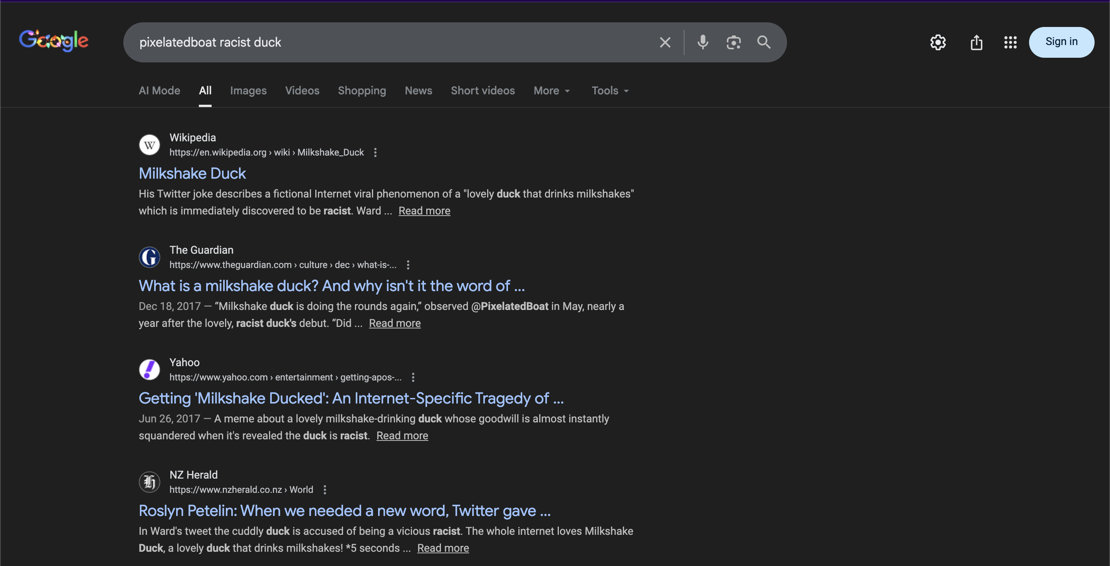The image size is (1110, 566).
Task: Switch to the Images tab
Action: tap(248, 91)
